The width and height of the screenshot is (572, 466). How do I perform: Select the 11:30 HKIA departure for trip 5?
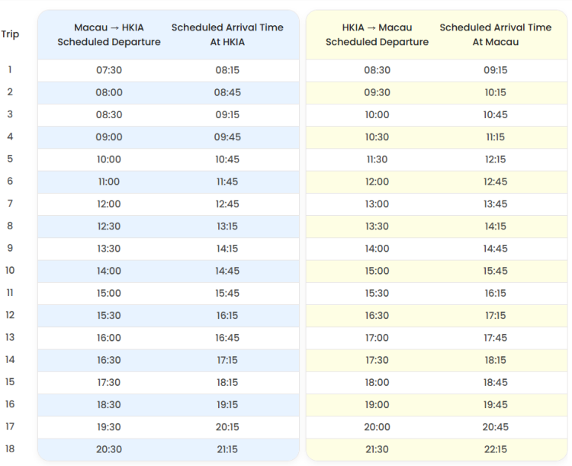[377, 159]
